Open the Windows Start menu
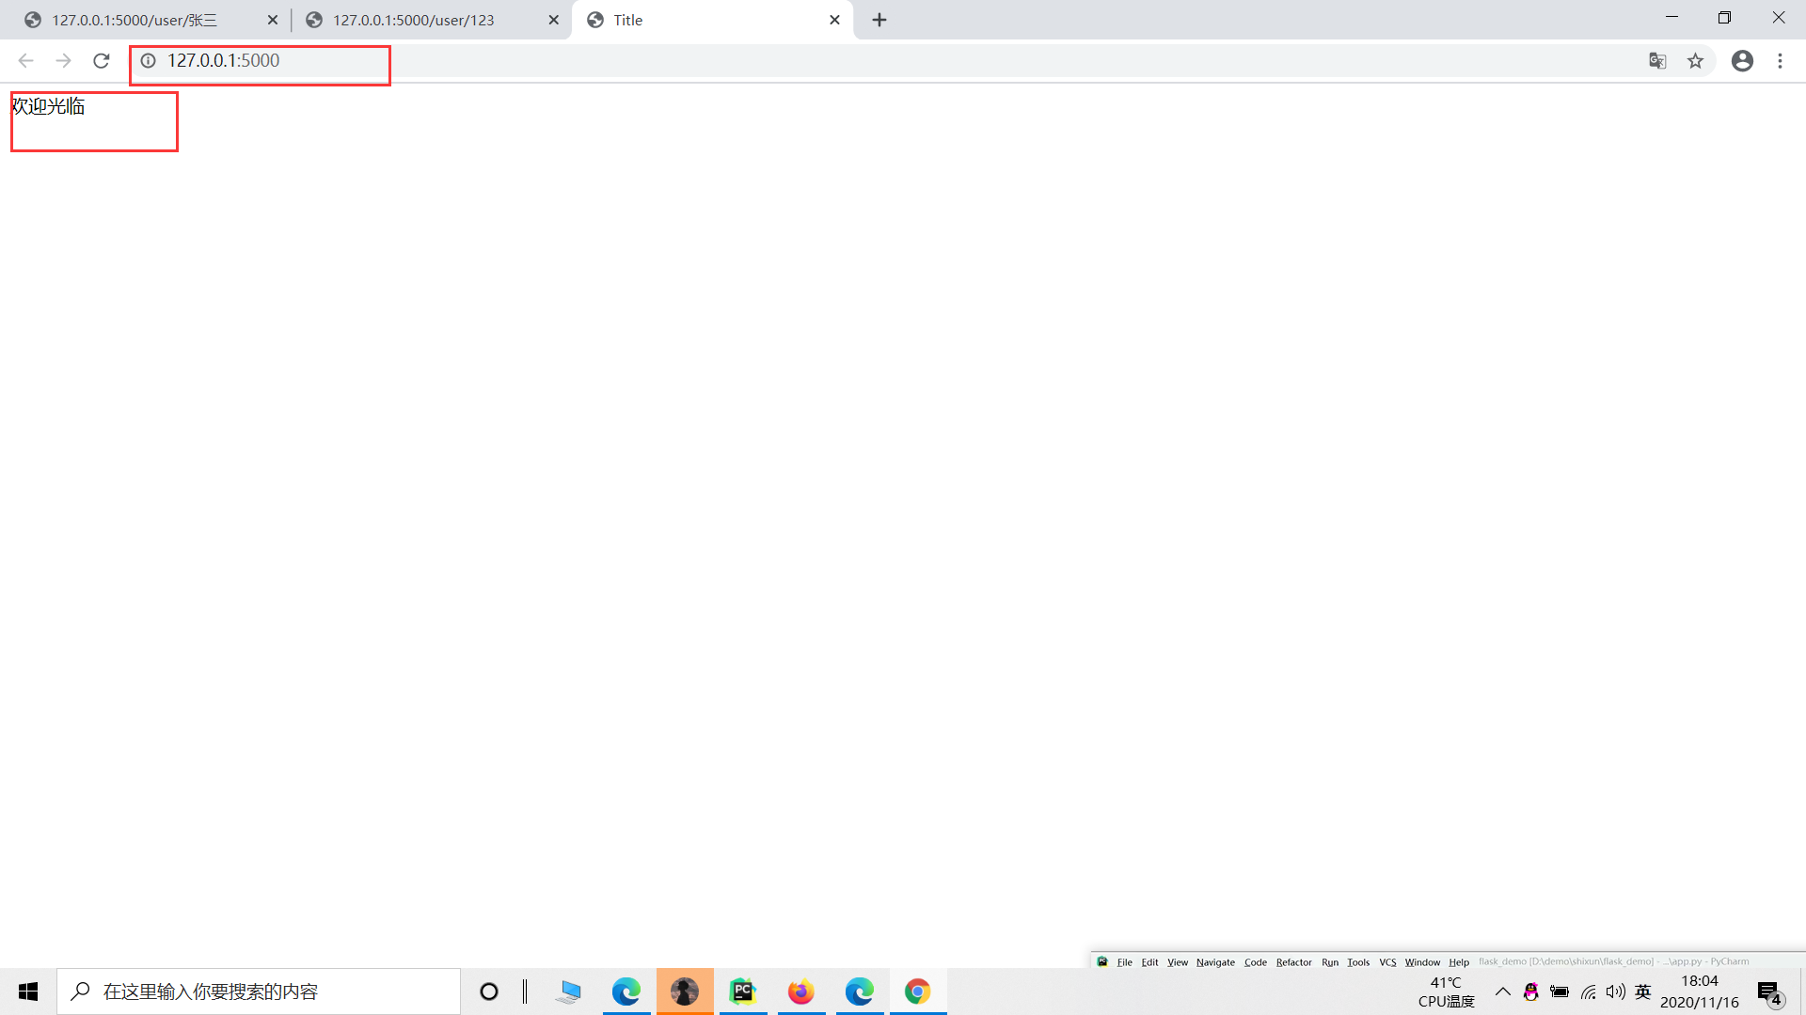Screen dimensions: 1806x1015 (x=28, y=992)
